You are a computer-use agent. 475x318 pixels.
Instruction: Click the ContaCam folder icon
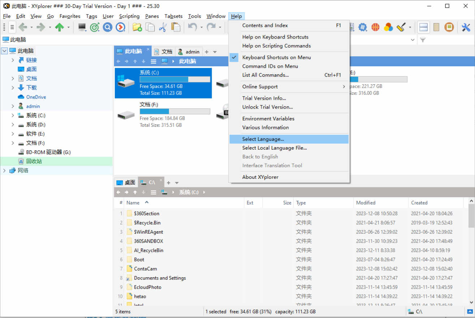click(x=129, y=269)
